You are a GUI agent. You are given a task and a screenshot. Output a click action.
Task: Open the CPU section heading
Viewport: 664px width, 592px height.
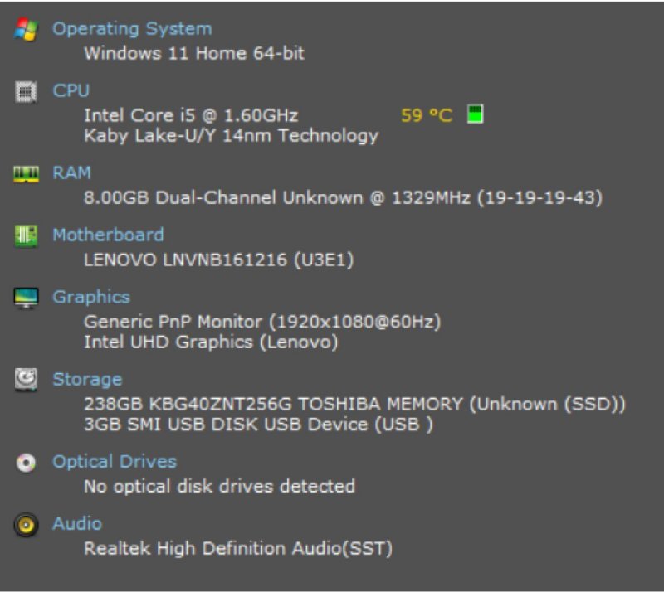click(x=71, y=91)
